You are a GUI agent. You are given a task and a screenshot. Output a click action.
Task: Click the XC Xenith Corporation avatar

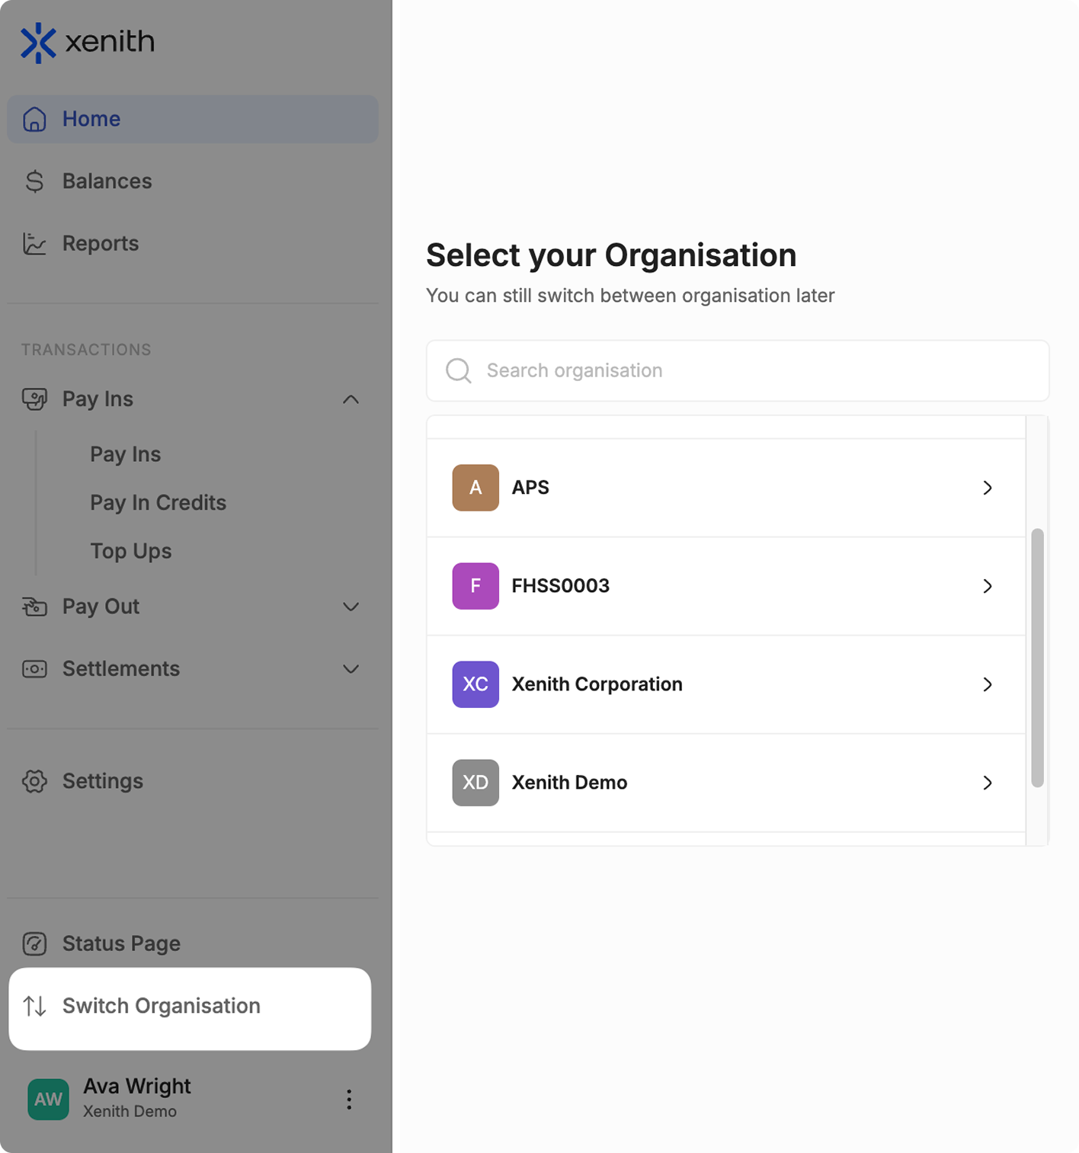pos(475,684)
